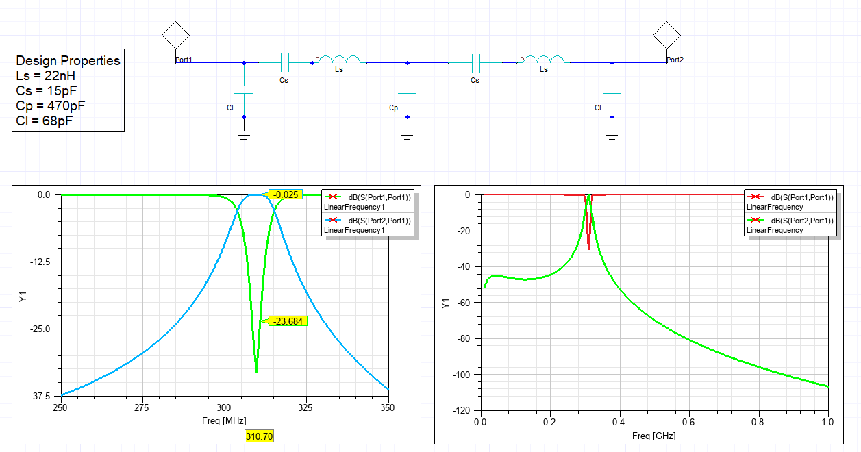Click dB(S(Port1,Port1)) legend entry in MHz plot
The width and height of the screenshot is (861, 452).
369,202
